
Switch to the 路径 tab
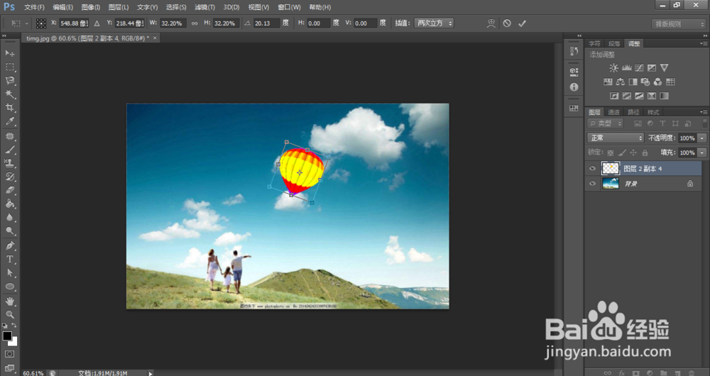pos(633,112)
